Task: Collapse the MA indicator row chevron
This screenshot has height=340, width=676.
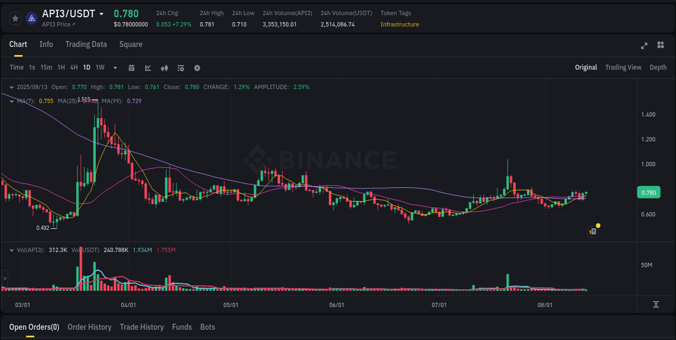Action: [11, 101]
